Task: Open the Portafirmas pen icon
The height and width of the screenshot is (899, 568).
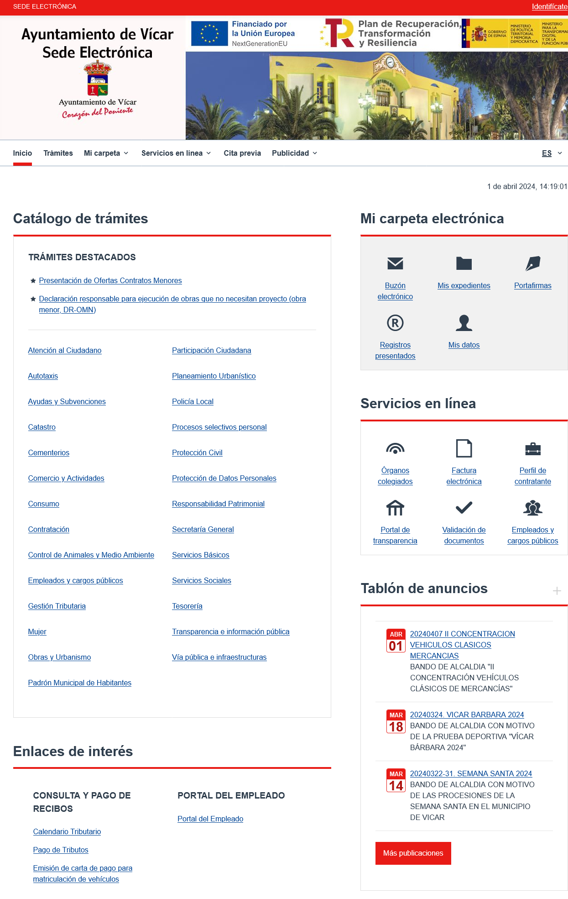Action: point(533,263)
